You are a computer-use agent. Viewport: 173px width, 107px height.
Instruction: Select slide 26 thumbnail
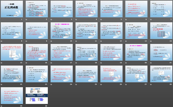tap(111, 74)
